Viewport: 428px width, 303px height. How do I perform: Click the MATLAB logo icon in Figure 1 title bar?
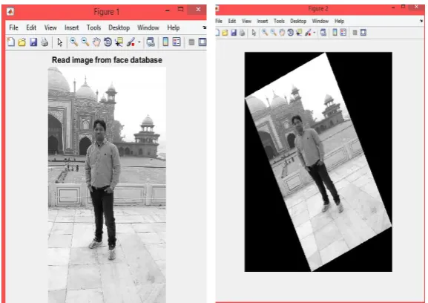10,11
